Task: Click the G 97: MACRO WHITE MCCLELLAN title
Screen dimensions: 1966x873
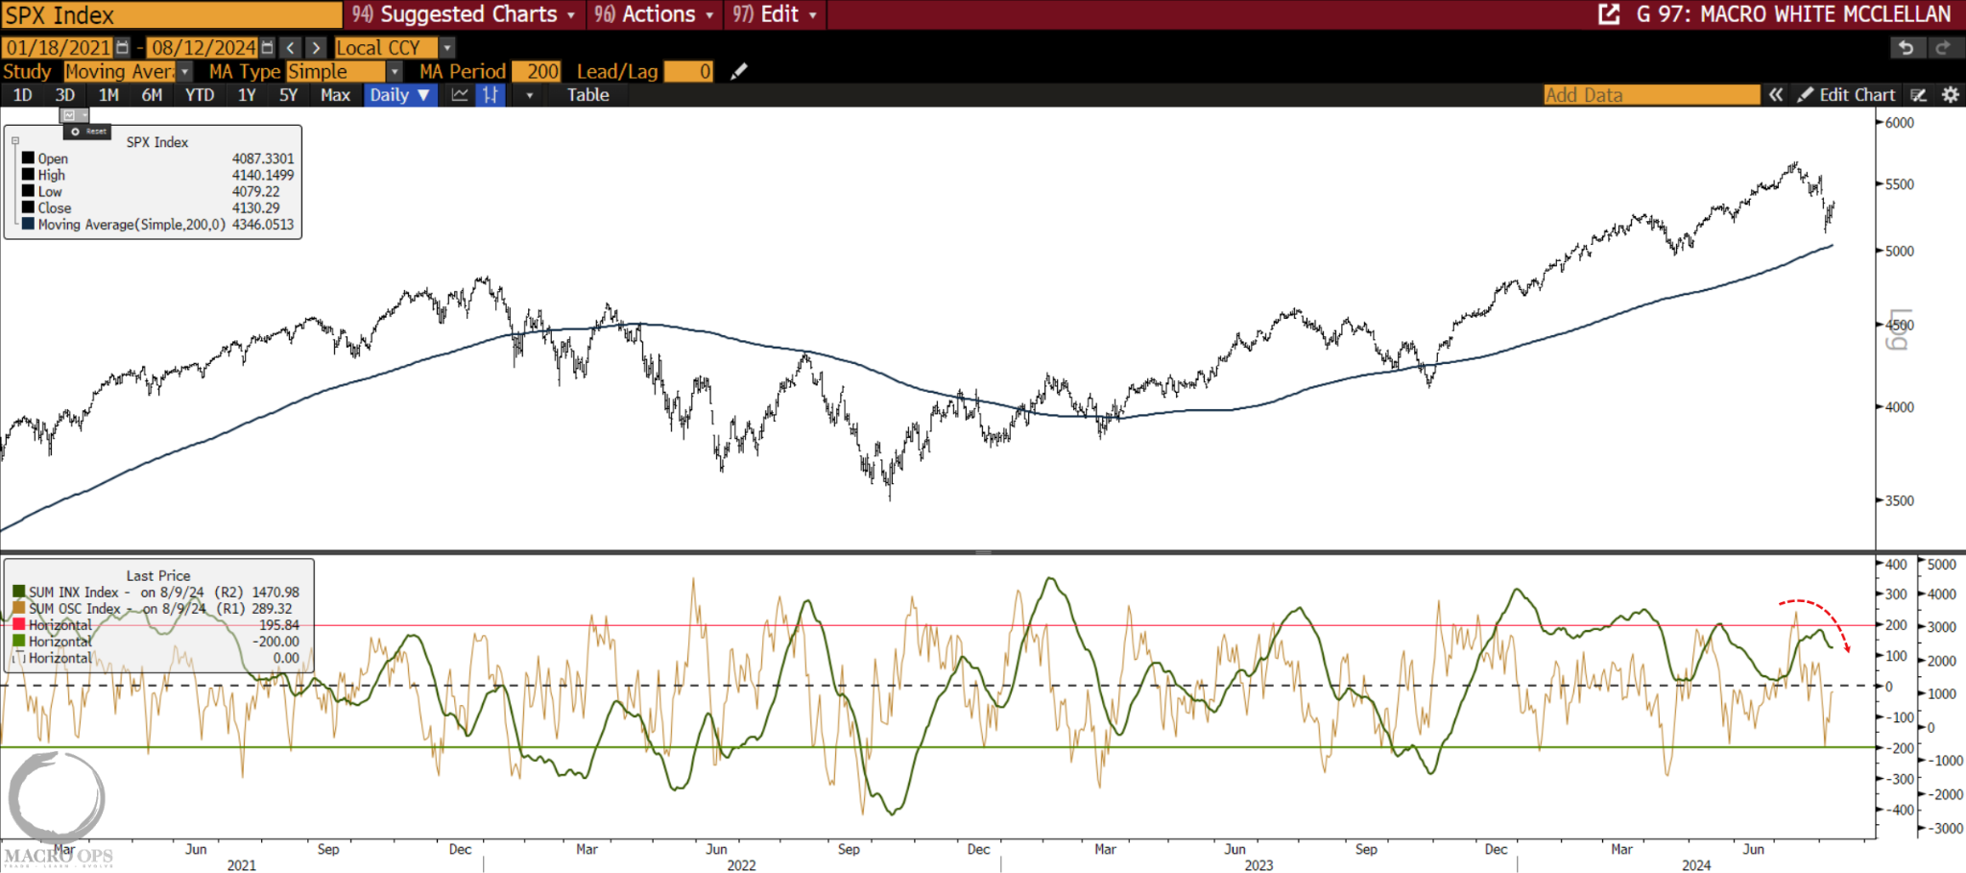Action: tap(1793, 14)
